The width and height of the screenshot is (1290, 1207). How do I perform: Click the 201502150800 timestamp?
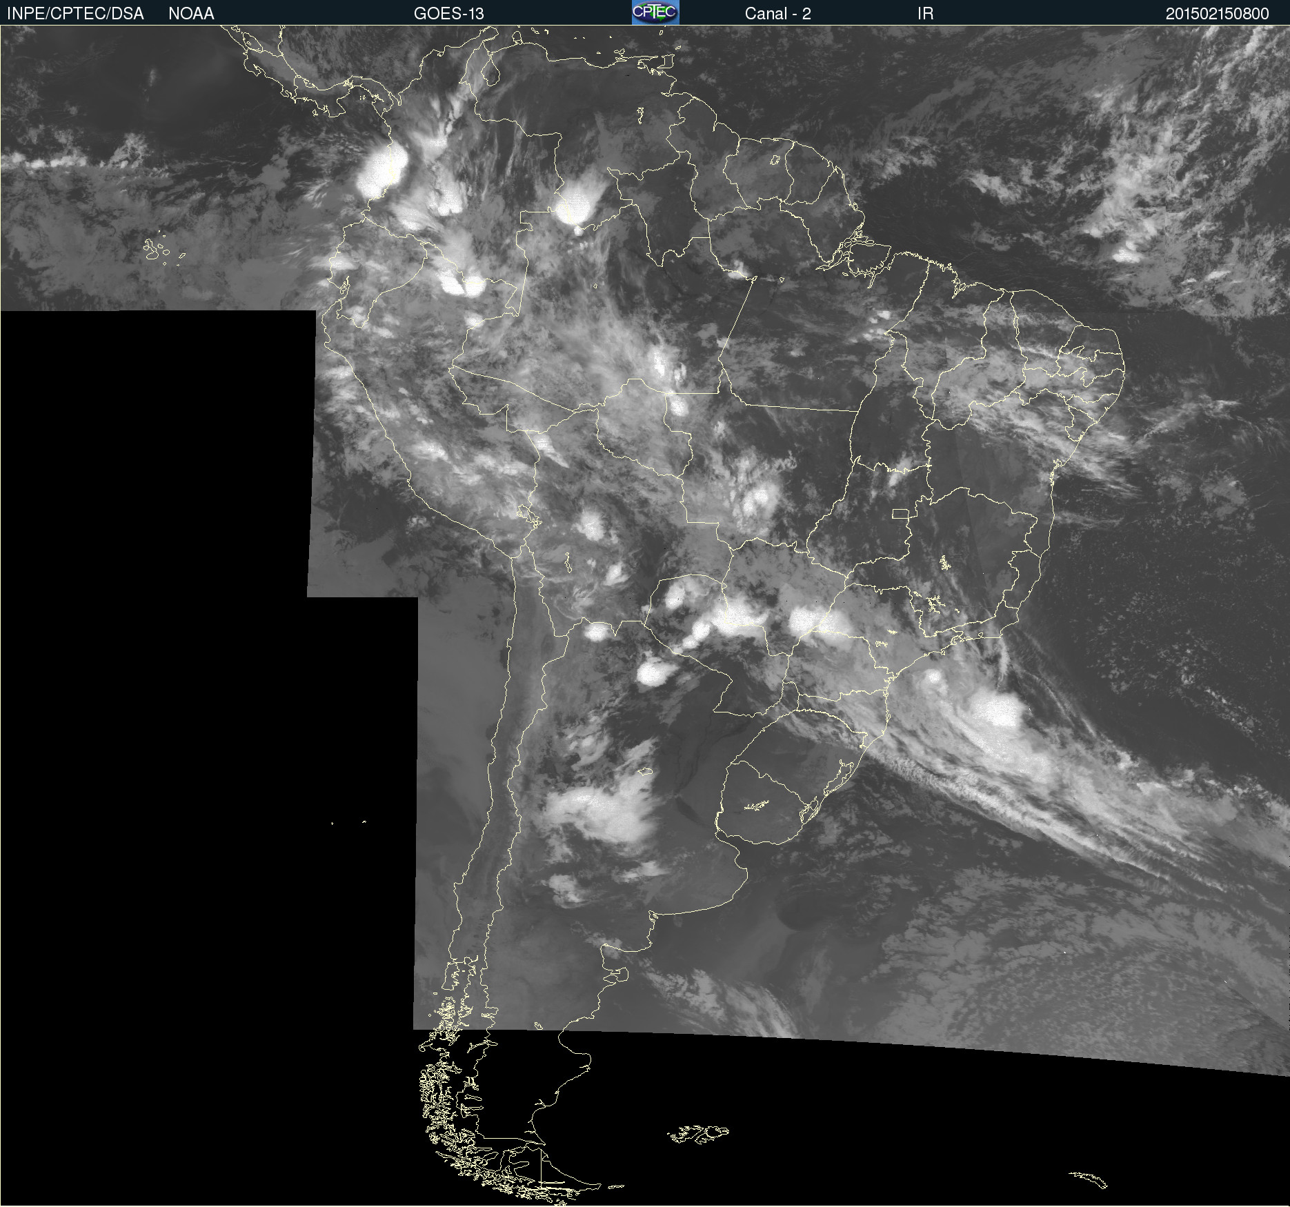pyautogui.click(x=1217, y=14)
